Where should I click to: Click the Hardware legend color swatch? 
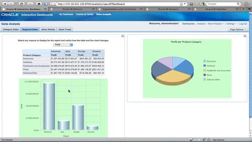point(205,66)
